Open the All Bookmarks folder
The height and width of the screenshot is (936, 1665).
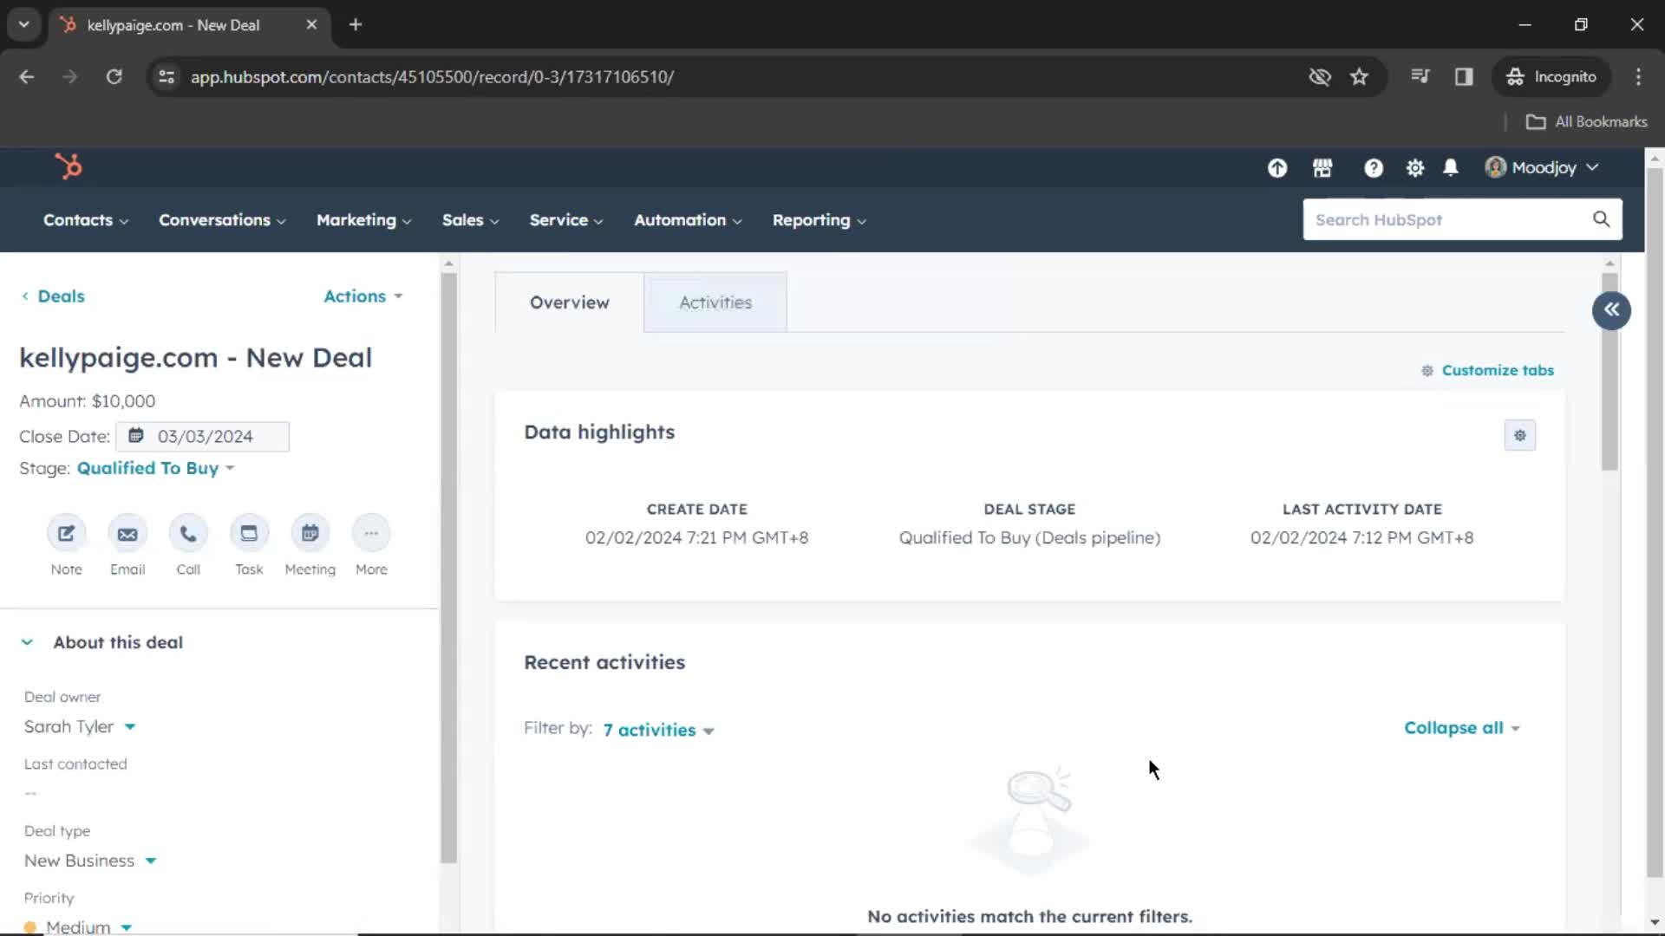click(x=1587, y=121)
